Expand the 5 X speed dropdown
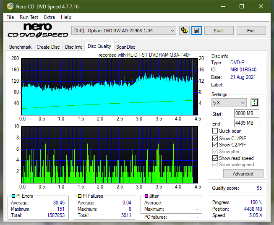This screenshot has width=274, height=225. 229,102
